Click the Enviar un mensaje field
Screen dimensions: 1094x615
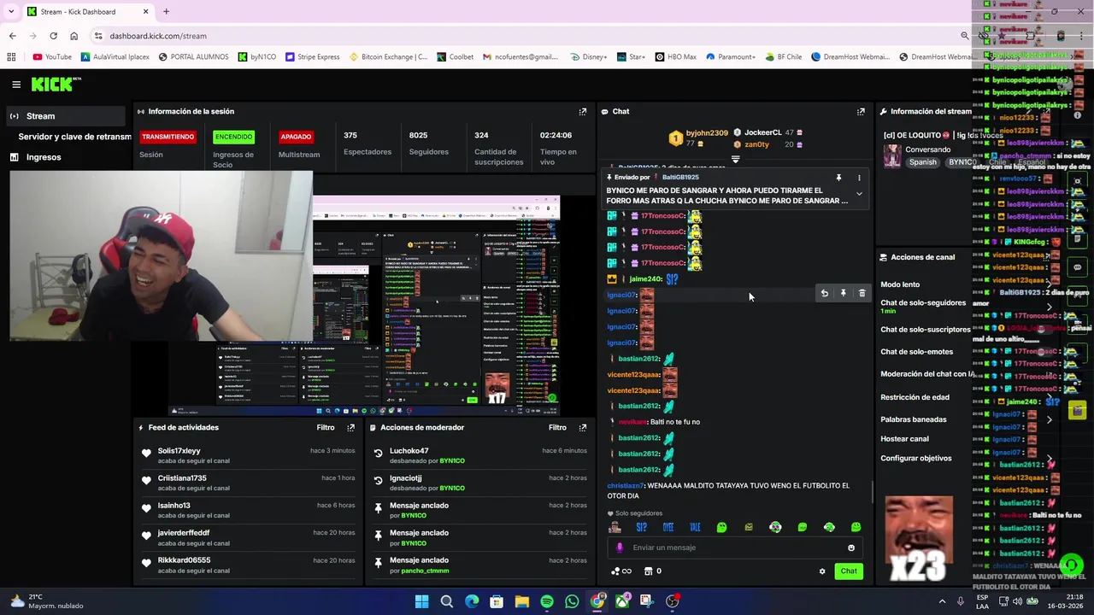735,548
